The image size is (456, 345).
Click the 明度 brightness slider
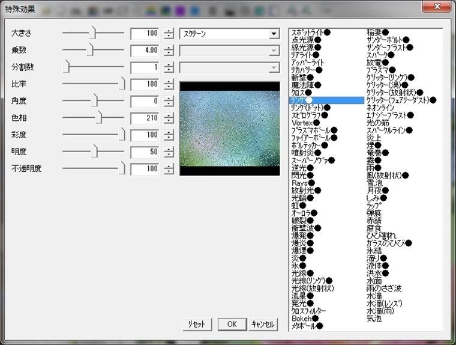tap(93, 151)
